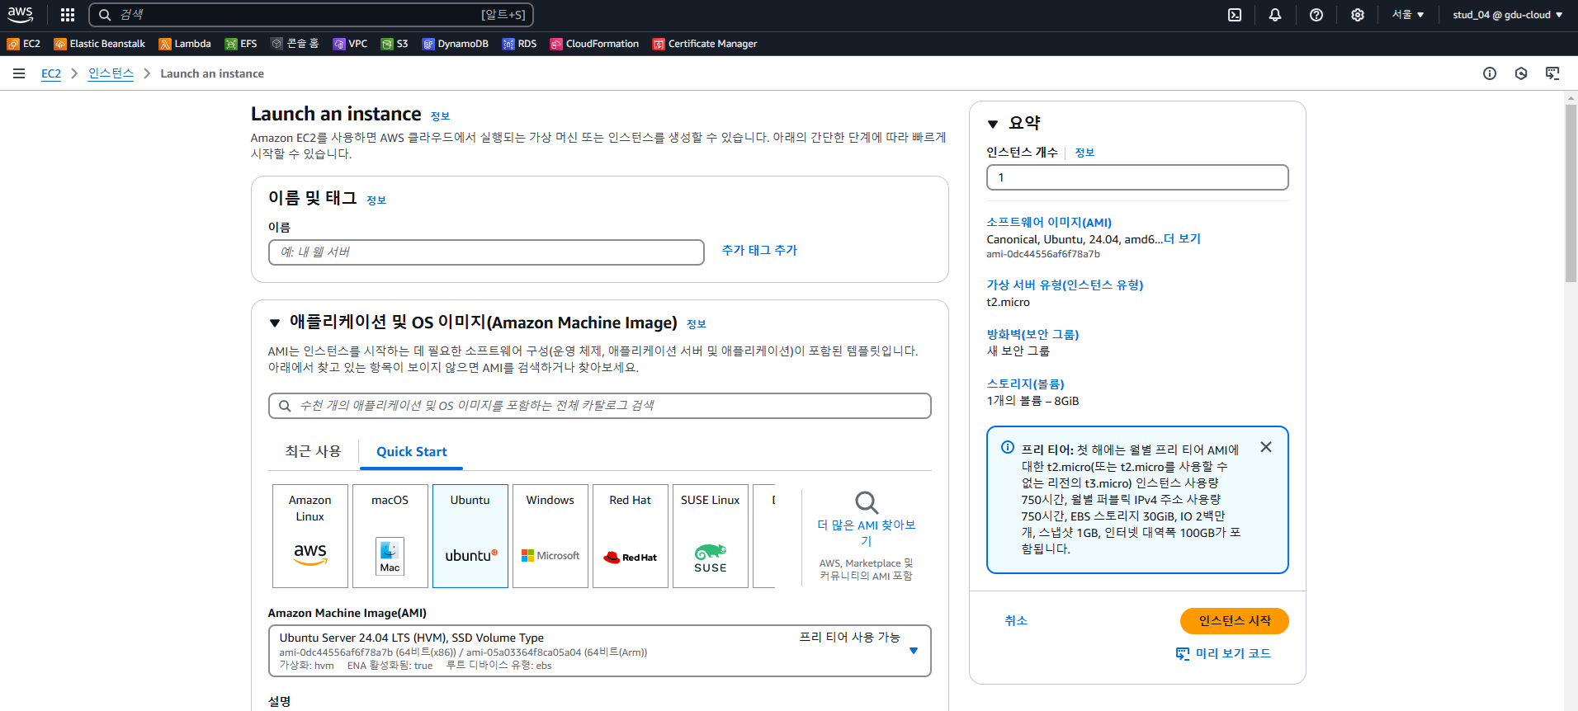This screenshot has height=711, width=1578.
Task: Open the DynamoDB favorite shortcut
Action: [x=456, y=44]
